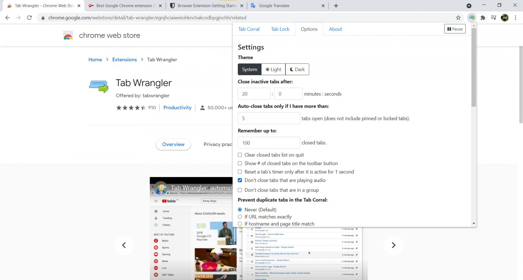Go to the Home breadcrumb link

pos(95,59)
